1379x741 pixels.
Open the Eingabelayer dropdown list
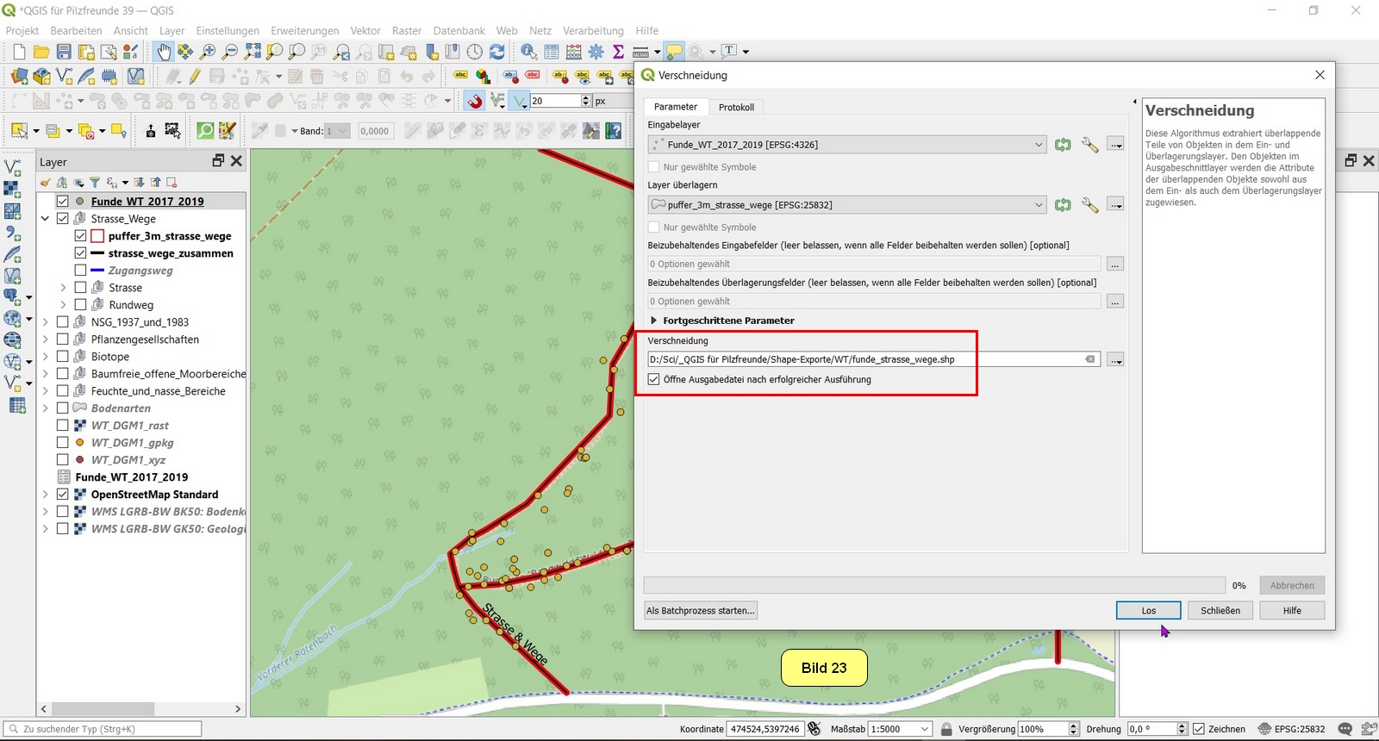pos(1039,145)
